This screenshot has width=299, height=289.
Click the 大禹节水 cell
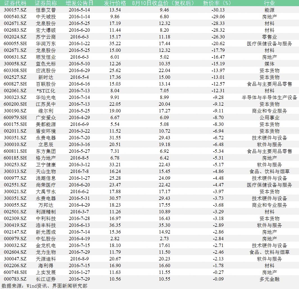point(46,191)
